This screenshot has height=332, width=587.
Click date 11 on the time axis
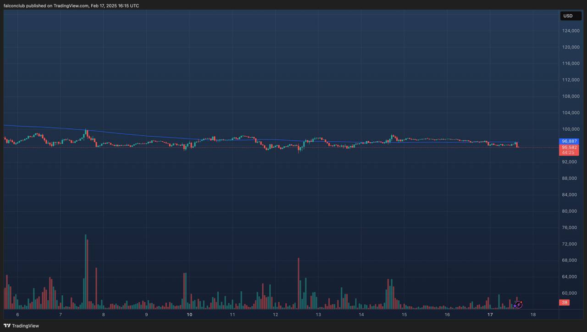tap(233, 315)
